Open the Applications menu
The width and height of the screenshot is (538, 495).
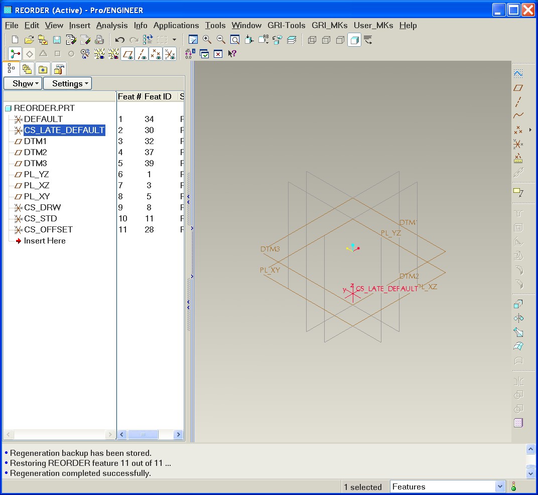tap(176, 26)
